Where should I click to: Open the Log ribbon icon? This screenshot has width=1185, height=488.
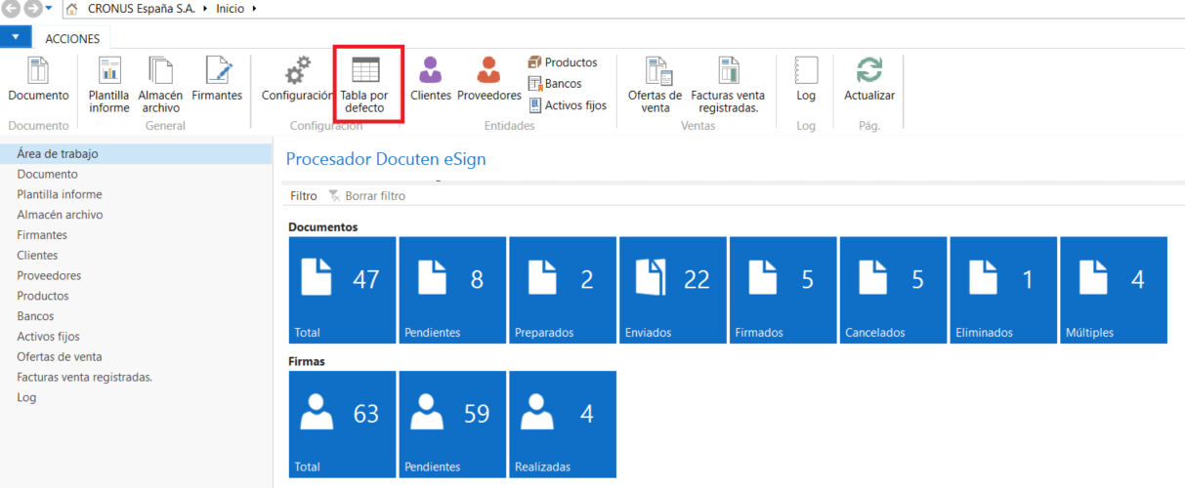tap(806, 80)
